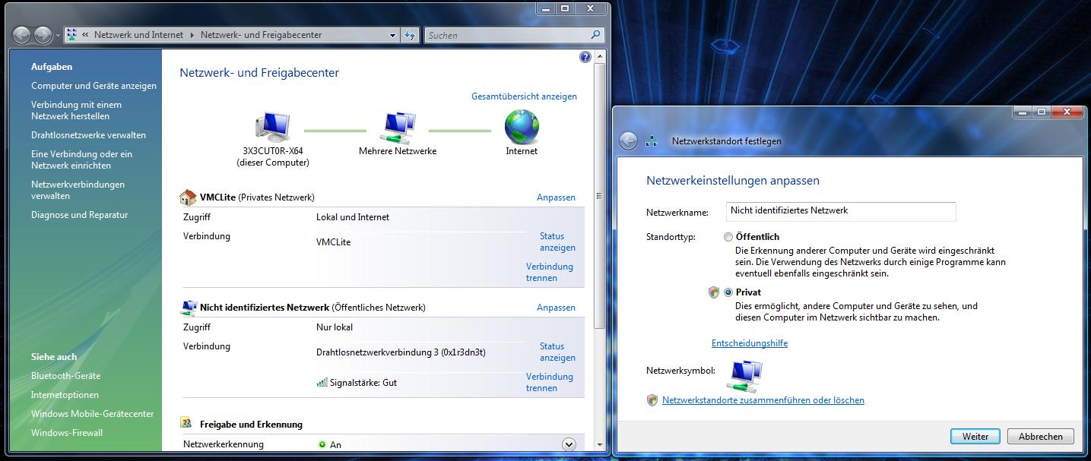Click the back arrow in Netzwerkstandort dialog
The width and height of the screenshot is (1091, 461).
pos(628,141)
